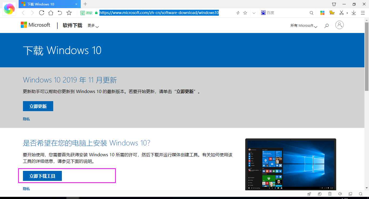The height and width of the screenshot is (199, 369).
Task: Toggle the lightning speed mode icon
Action: pyautogui.click(x=238, y=13)
